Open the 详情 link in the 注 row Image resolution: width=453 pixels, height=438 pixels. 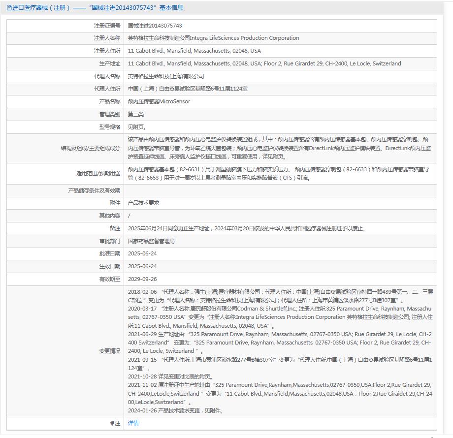click(133, 423)
